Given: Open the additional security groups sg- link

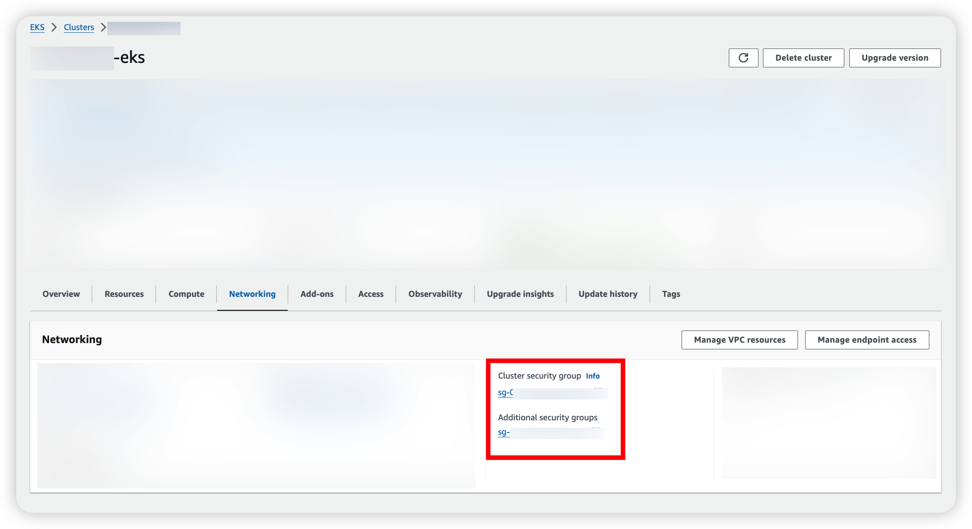Looking at the screenshot, I should (x=504, y=432).
